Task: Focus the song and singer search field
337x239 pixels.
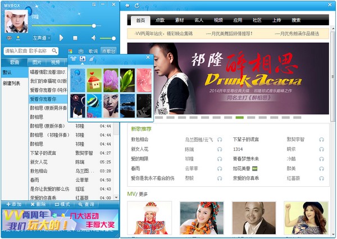Action: pyautogui.click(x=28, y=51)
